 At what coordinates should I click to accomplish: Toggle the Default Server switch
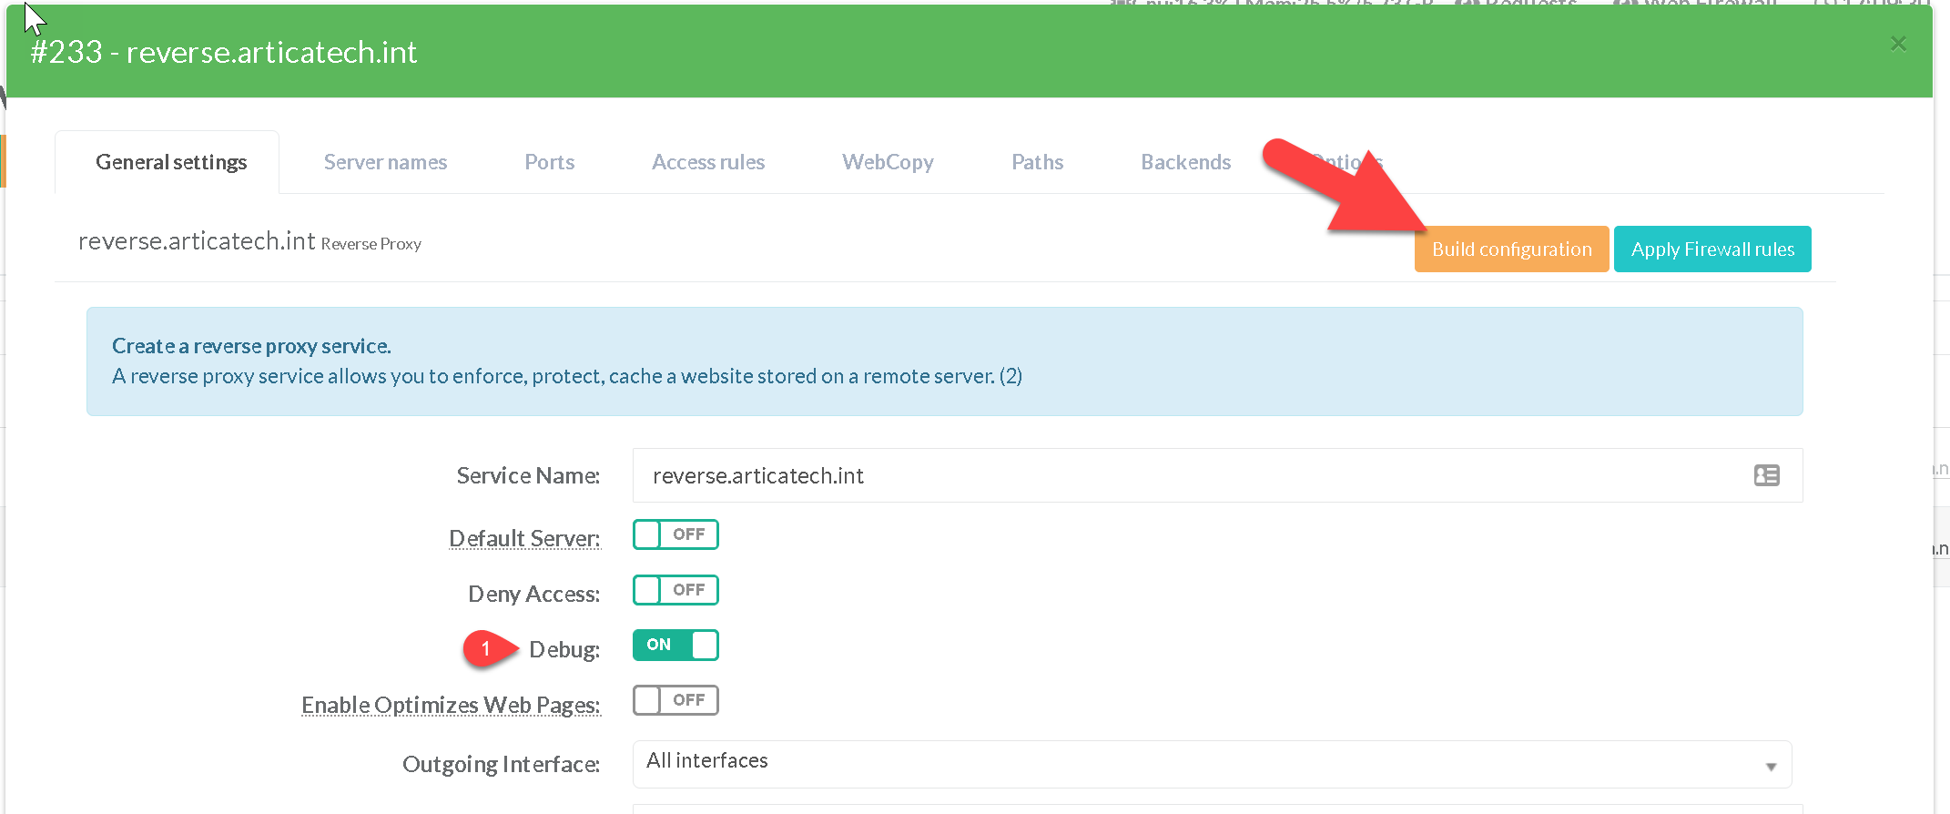675,534
